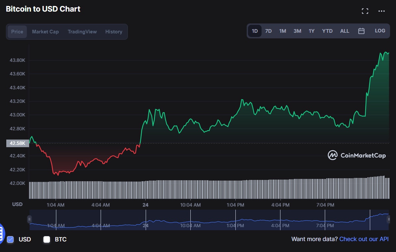Screen dimensions: 396x252
Task: Open the TradingView tab
Action: pos(82,32)
